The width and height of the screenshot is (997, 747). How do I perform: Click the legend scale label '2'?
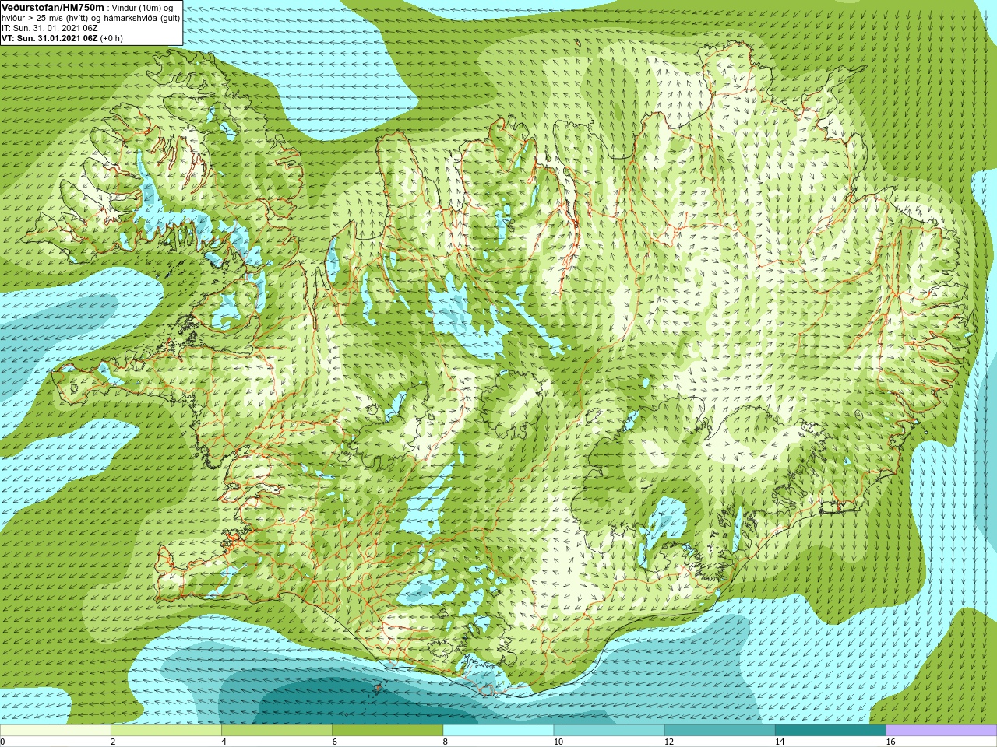coord(113,742)
